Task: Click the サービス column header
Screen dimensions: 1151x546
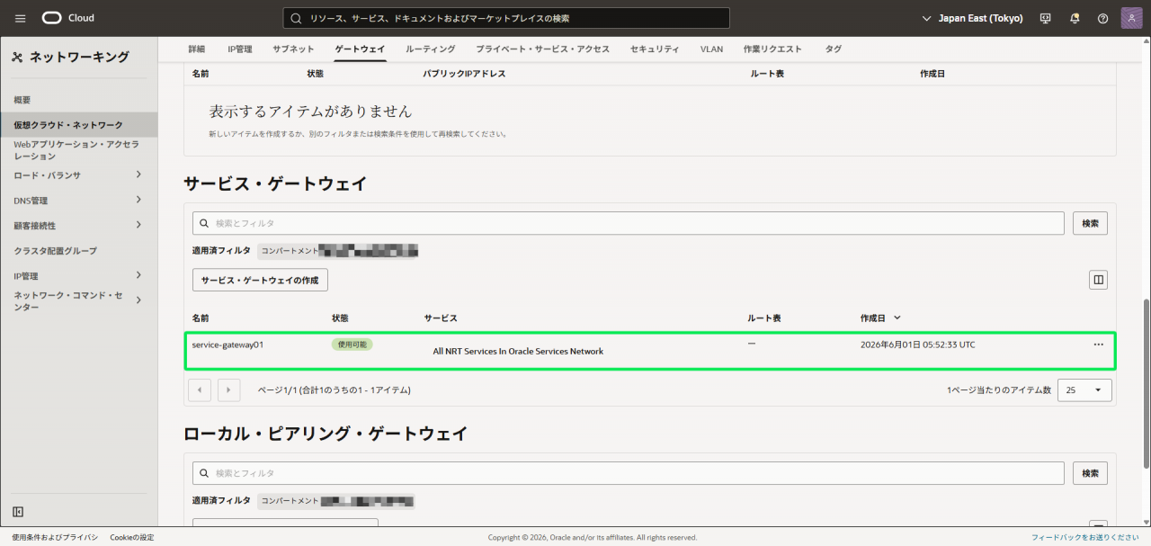Action: pos(441,318)
